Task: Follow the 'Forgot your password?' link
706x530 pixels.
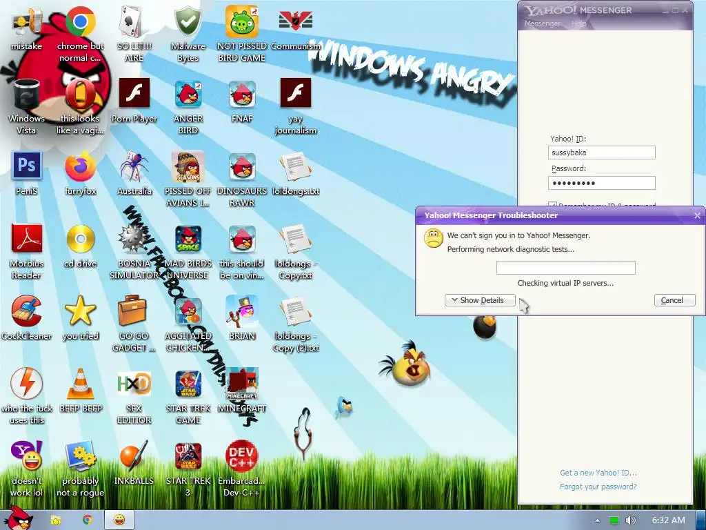Action: point(598,487)
